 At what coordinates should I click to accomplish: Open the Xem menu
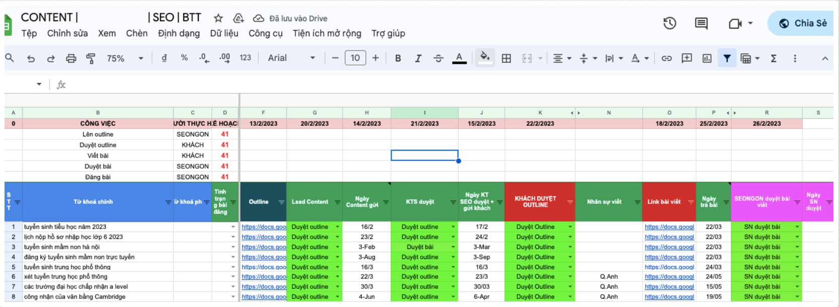[x=107, y=33]
